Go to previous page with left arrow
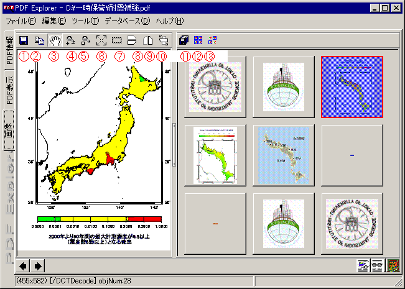This screenshot has height=289, width=405. (24, 266)
